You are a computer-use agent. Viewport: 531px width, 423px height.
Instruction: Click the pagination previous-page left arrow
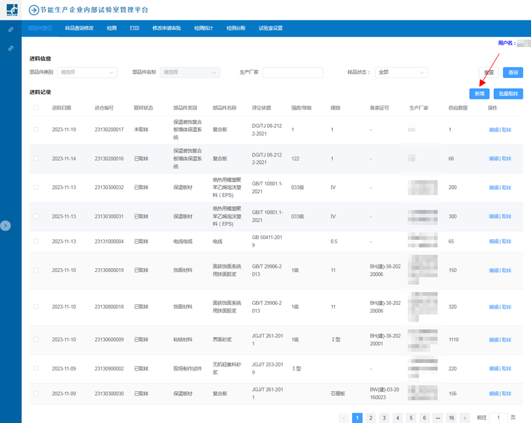pyautogui.click(x=344, y=418)
